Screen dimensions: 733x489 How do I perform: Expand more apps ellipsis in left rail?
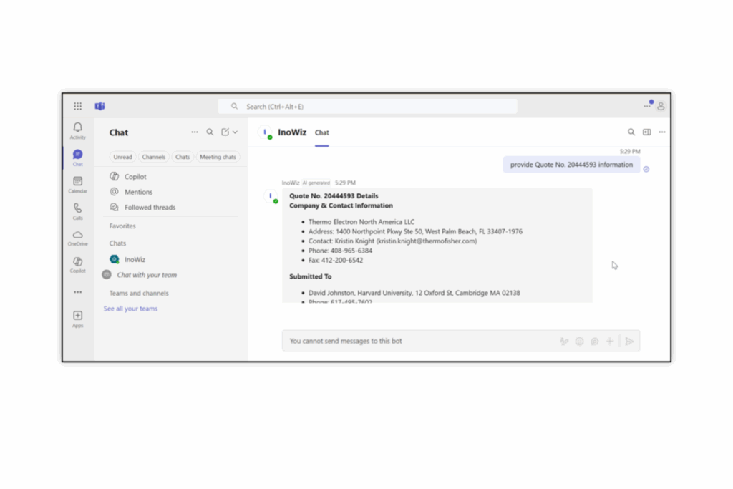77,292
